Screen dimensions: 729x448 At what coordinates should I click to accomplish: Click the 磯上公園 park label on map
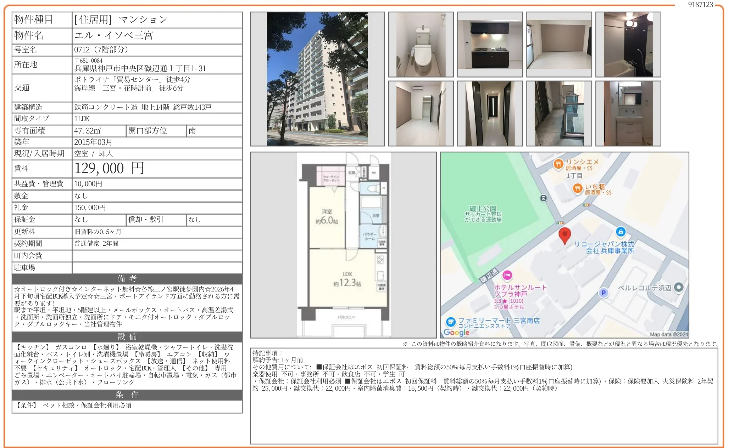click(x=483, y=209)
